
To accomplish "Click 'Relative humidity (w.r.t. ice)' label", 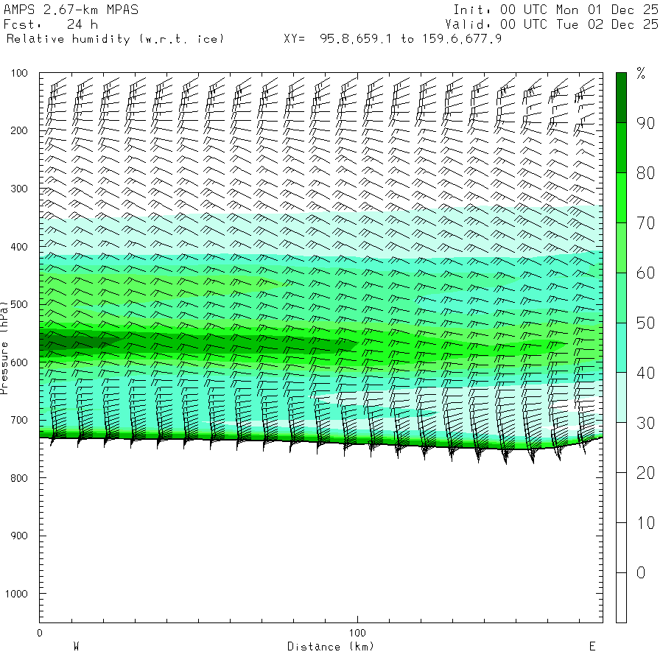I will (115, 39).
